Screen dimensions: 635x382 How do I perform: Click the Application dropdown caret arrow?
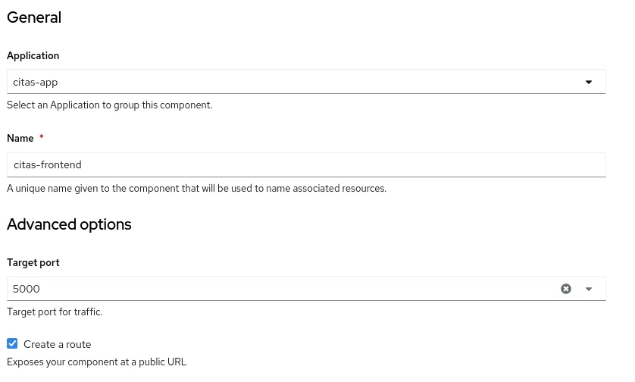589,82
